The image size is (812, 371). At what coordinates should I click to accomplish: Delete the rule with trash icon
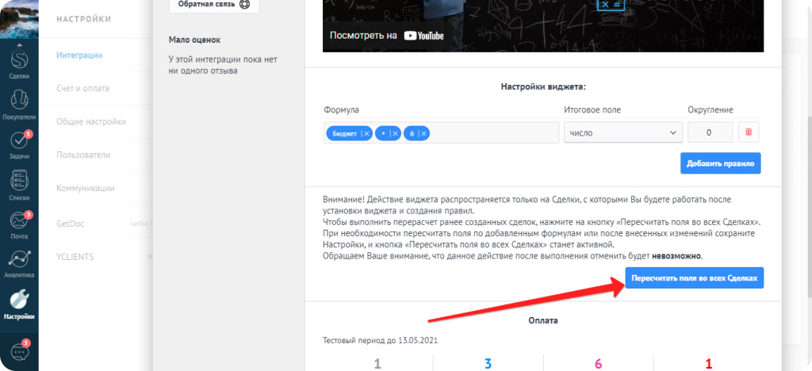coord(749,133)
